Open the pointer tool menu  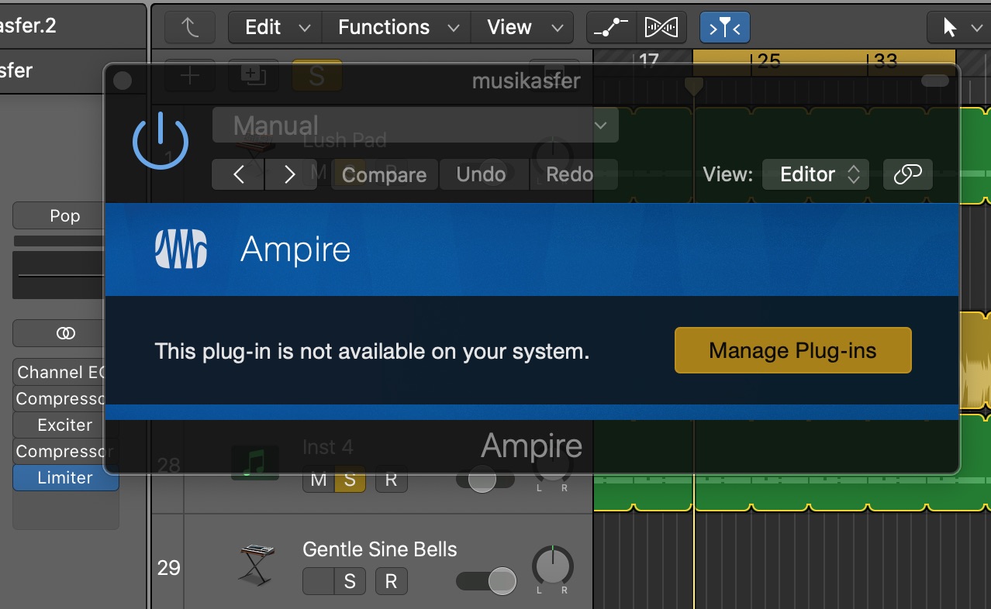[x=959, y=28]
